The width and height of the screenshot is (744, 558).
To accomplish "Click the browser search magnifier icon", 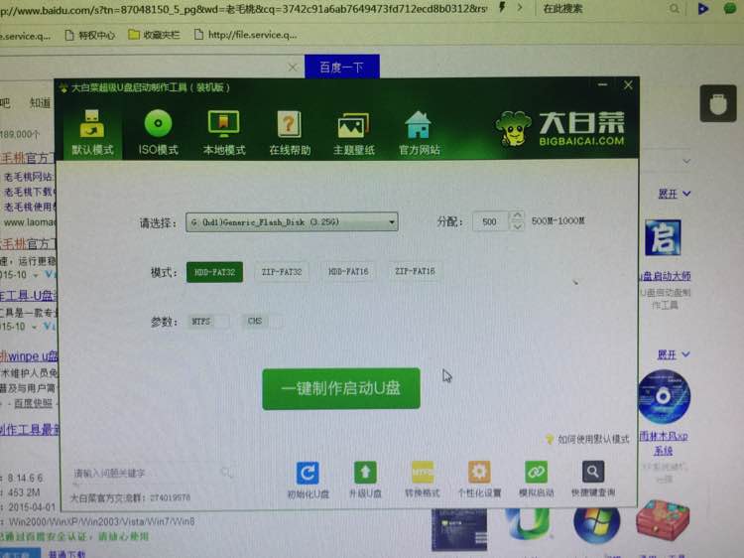I will (675, 9).
